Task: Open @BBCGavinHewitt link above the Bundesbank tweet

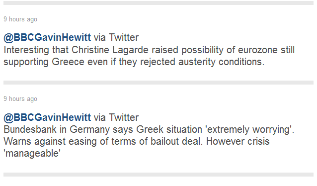Action: (x=47, y=117)
